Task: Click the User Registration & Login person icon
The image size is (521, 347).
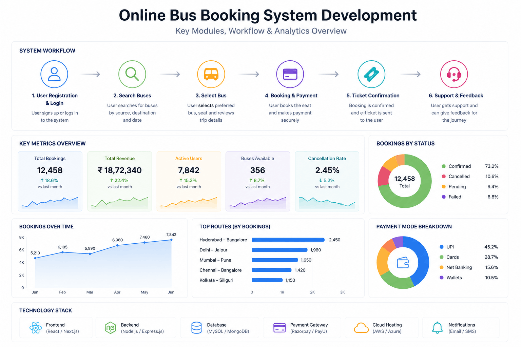Action: [54, 74]
